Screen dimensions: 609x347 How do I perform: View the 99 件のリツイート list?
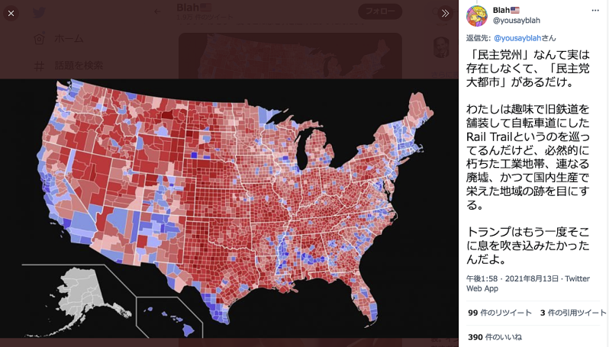tap(499, 313)
